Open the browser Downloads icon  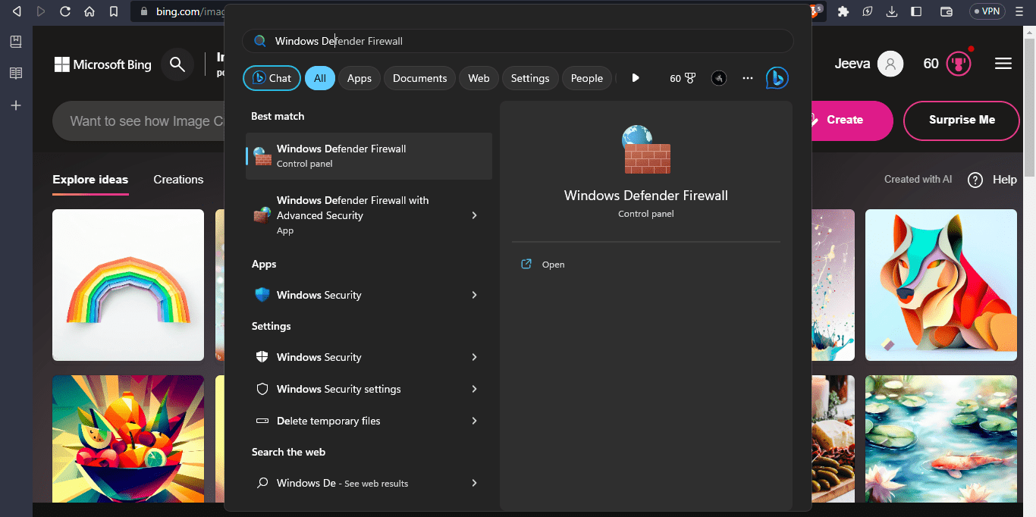[x=892, y=11]
